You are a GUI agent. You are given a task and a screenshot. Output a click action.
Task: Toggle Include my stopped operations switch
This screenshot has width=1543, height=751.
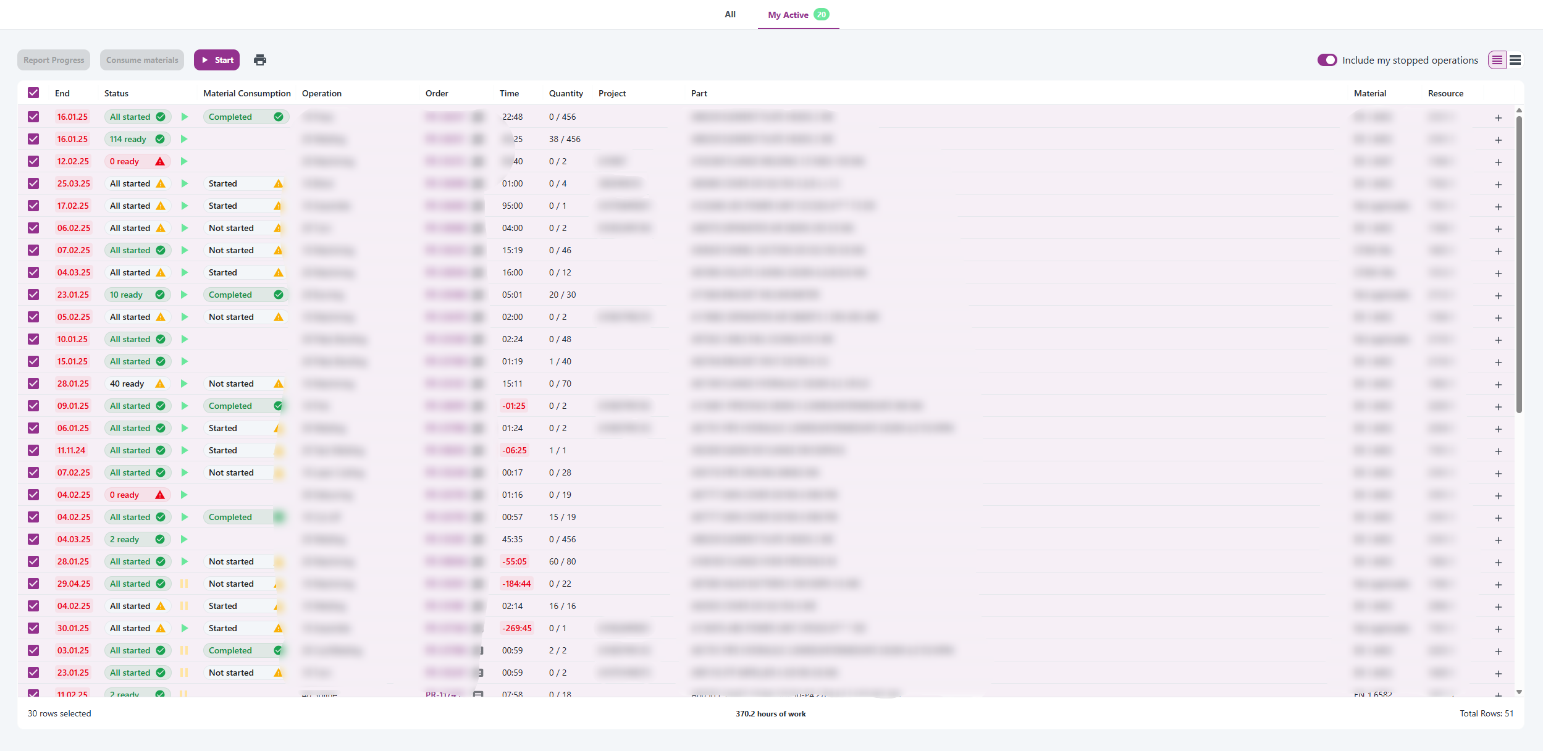pos(1327,60)
